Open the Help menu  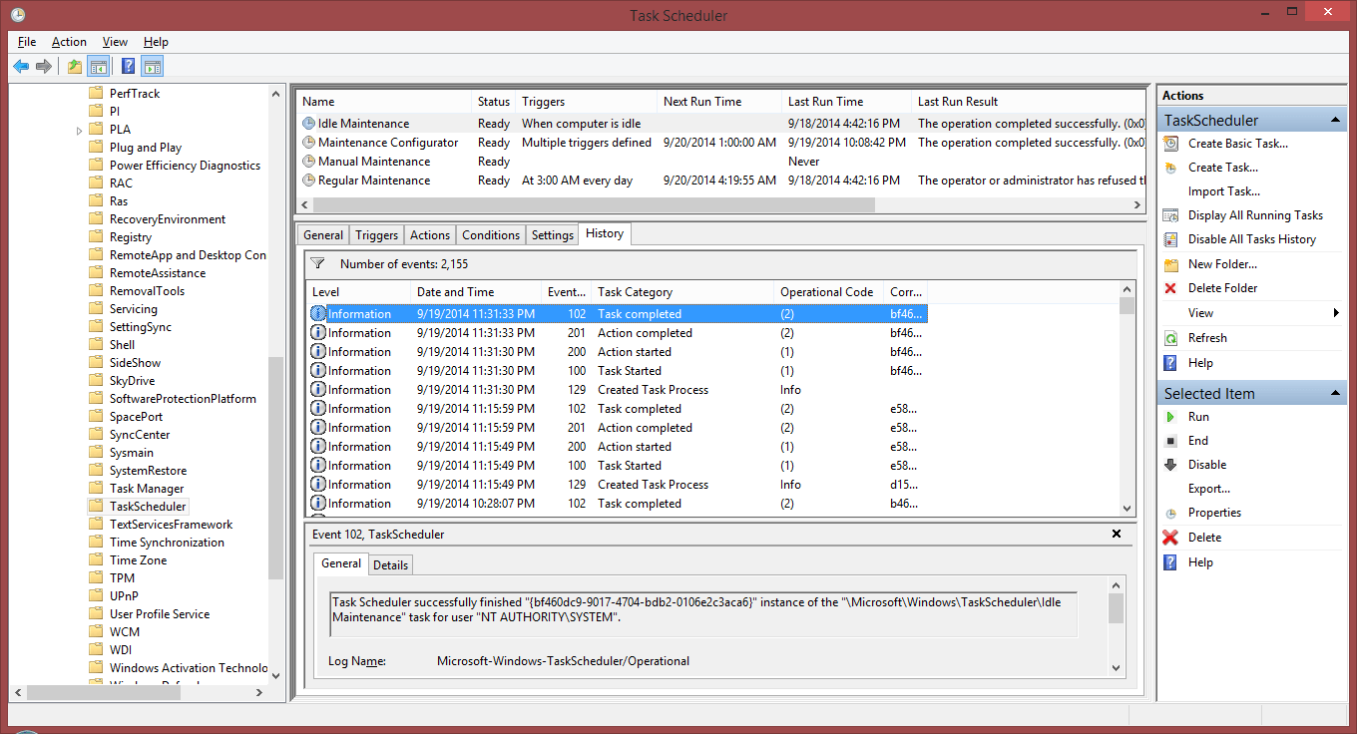click(x=156, y=42)
